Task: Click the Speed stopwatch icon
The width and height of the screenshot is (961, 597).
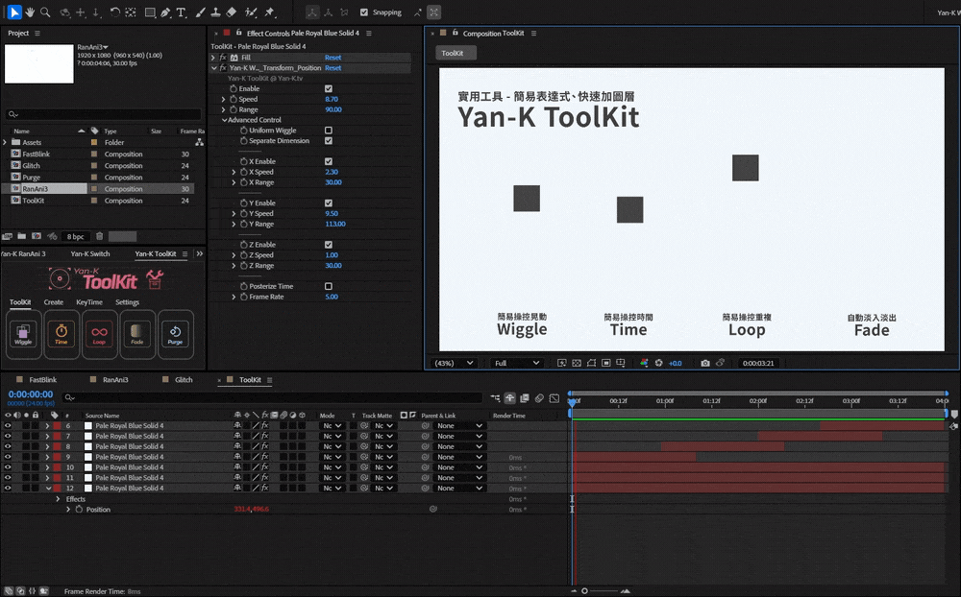Action: tap(234, 99)
